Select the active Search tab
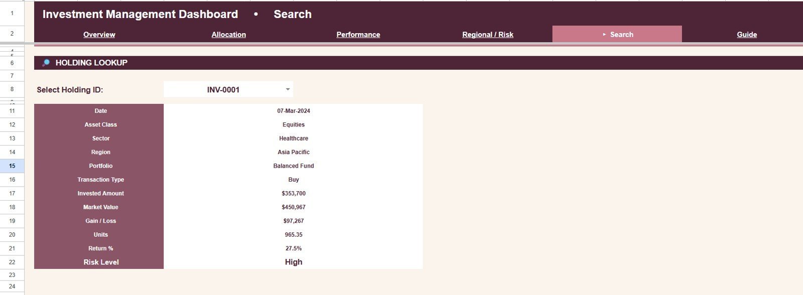 [617, 34]
